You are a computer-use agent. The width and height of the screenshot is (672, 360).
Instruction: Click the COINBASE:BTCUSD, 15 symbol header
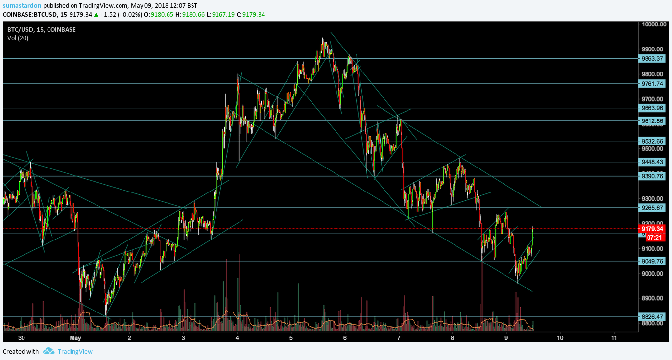(x=35, y=15)
